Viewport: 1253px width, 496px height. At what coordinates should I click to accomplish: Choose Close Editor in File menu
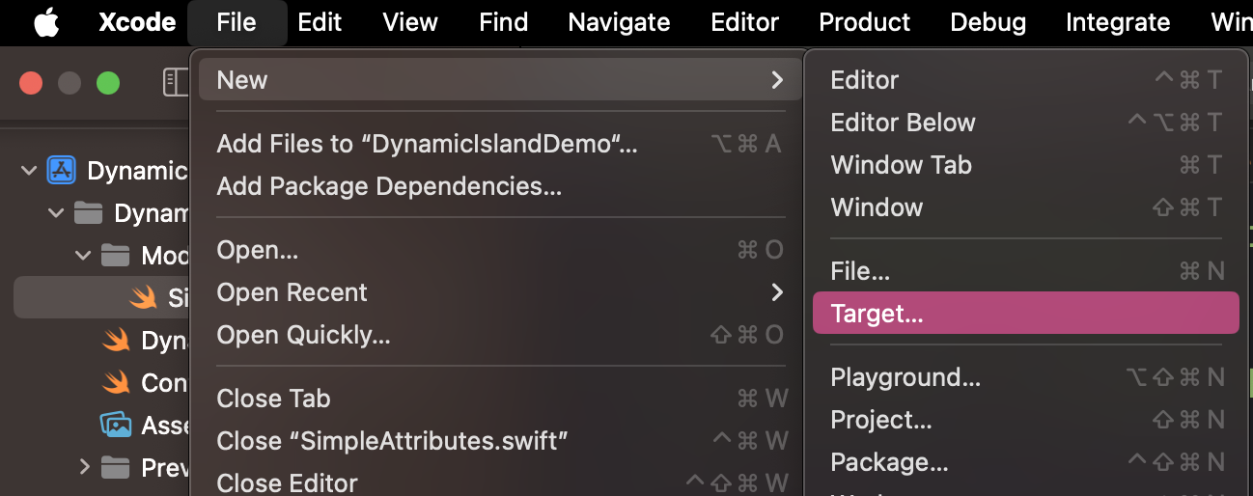499,482
